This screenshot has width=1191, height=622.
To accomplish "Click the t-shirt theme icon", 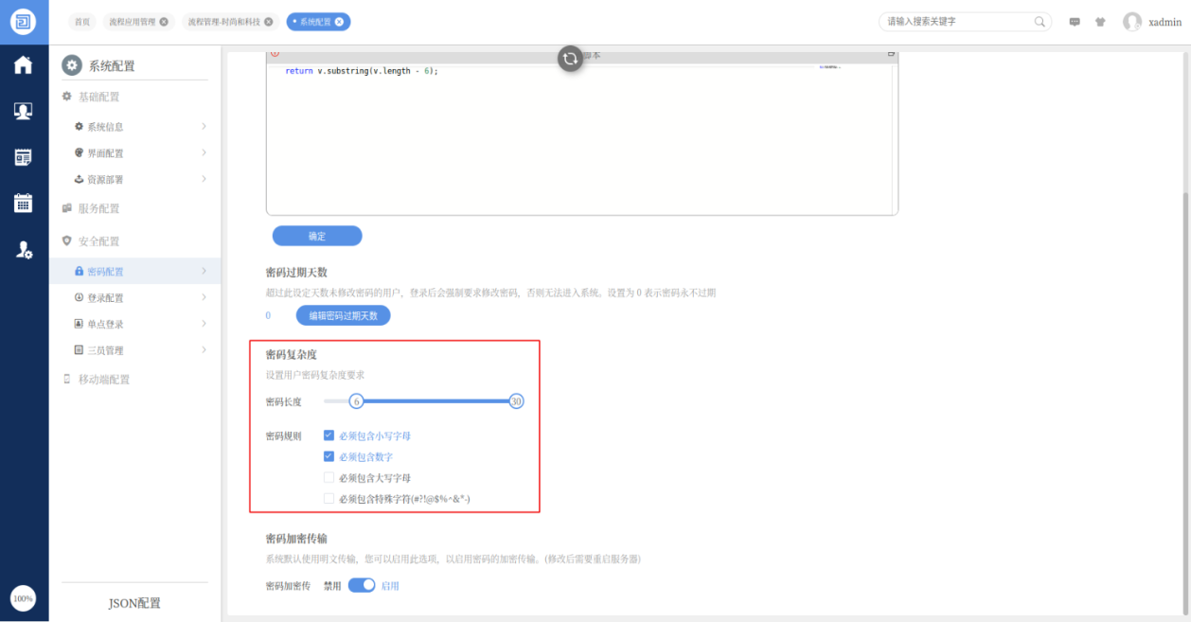I will 1100,22.
